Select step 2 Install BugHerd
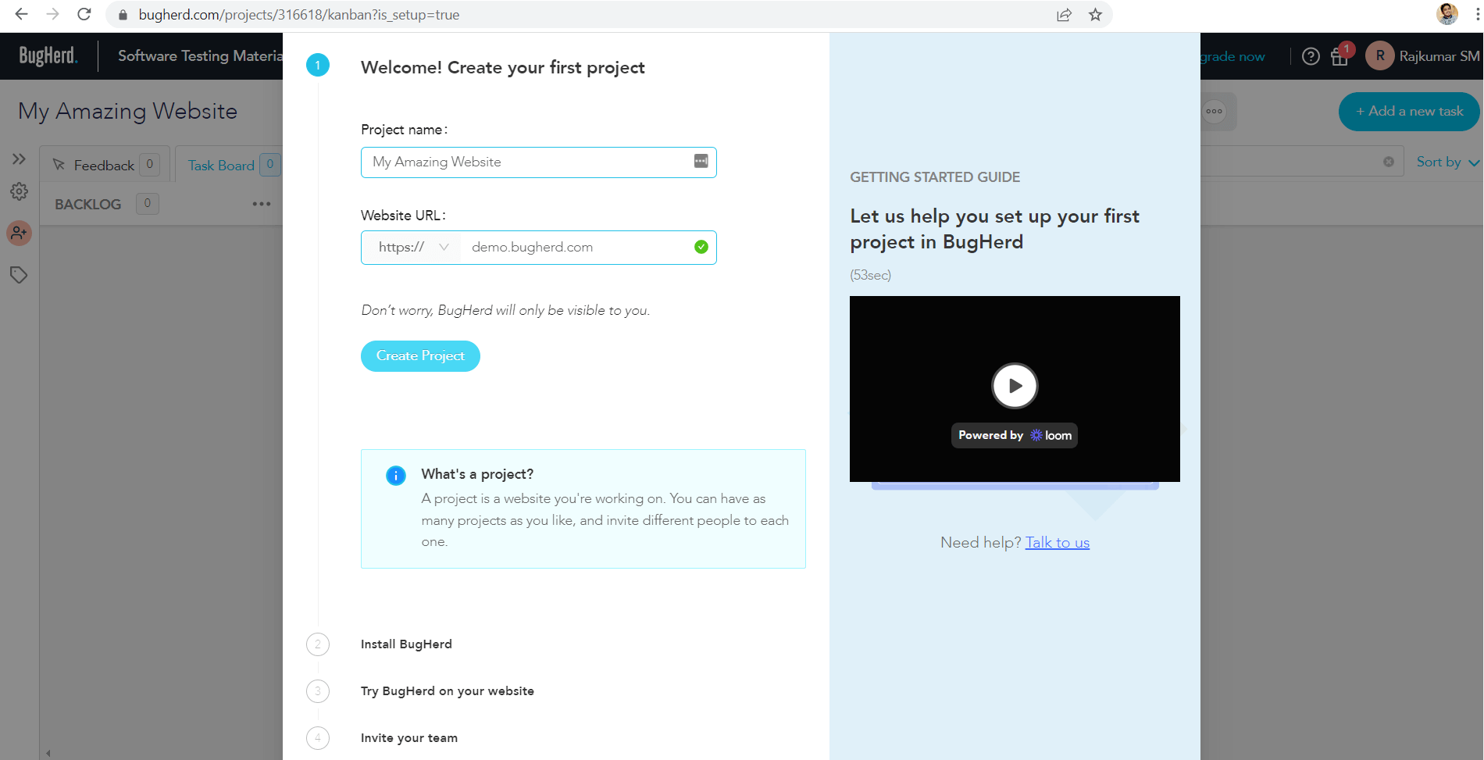 [406, 644]
